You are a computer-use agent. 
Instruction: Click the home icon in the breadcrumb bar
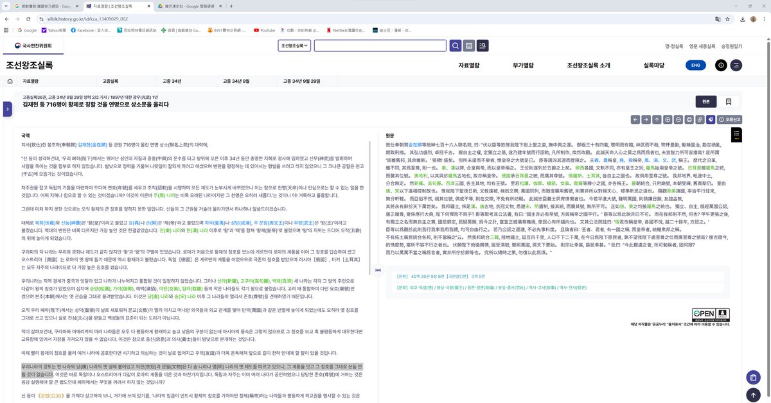[9, 81]
